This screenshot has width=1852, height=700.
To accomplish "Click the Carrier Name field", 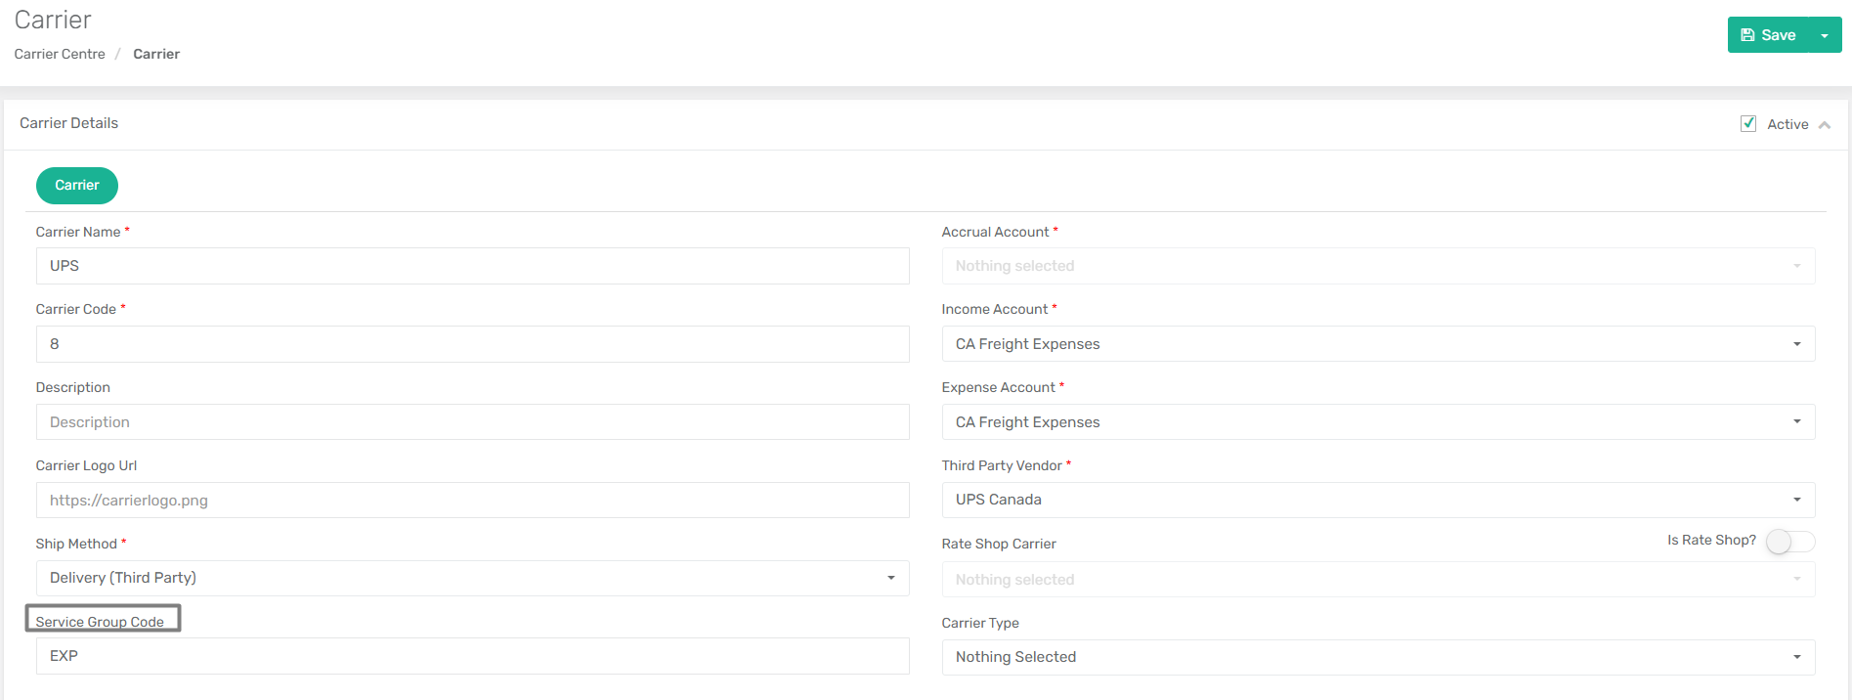I will 472,266.
